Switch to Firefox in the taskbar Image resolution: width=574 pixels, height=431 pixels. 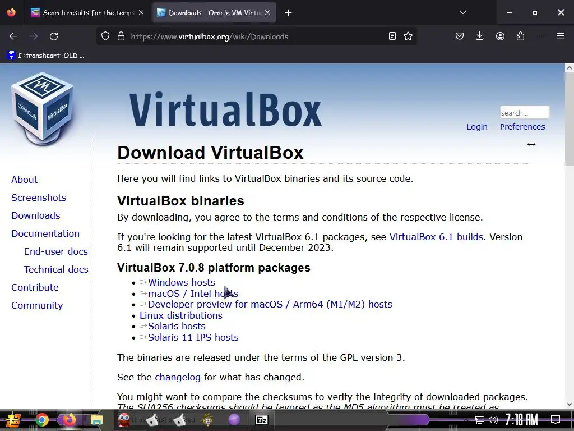pos(69,420)
